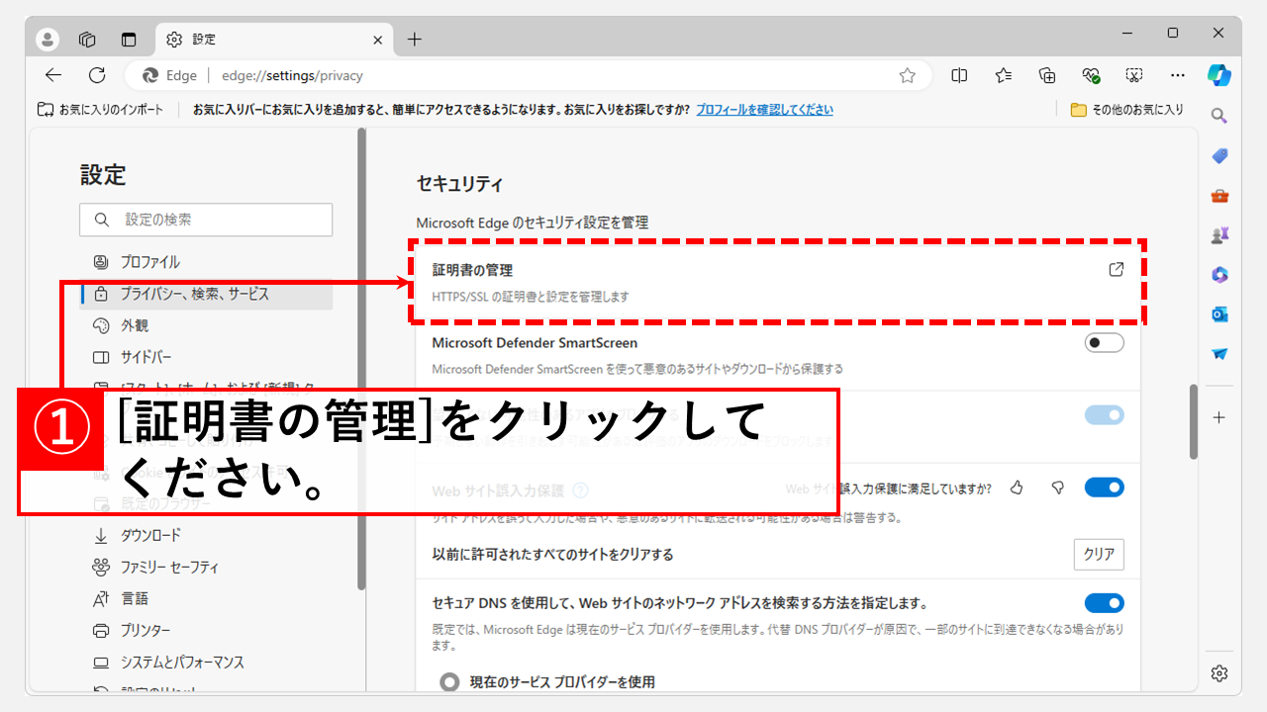Open Drop with the paper plane icon
This screenshot has width=1267, height=712.
tap(1218, 353)
